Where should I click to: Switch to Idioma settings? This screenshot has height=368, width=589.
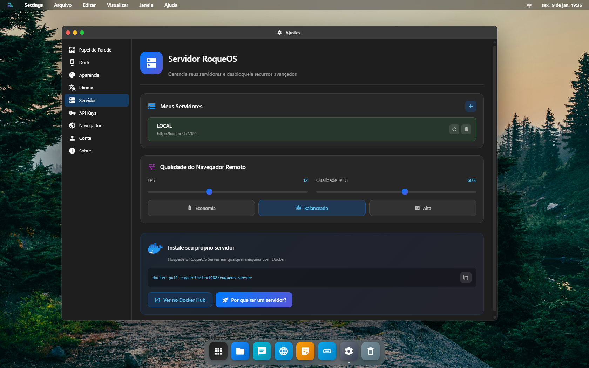click(96, 88)
